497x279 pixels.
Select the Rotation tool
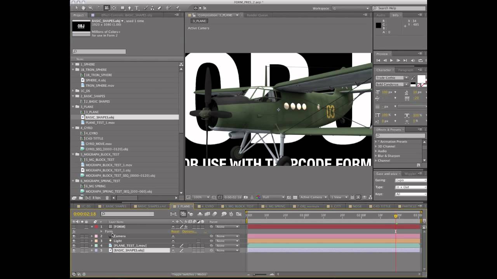pyautogui.click(x=99, y=8)
